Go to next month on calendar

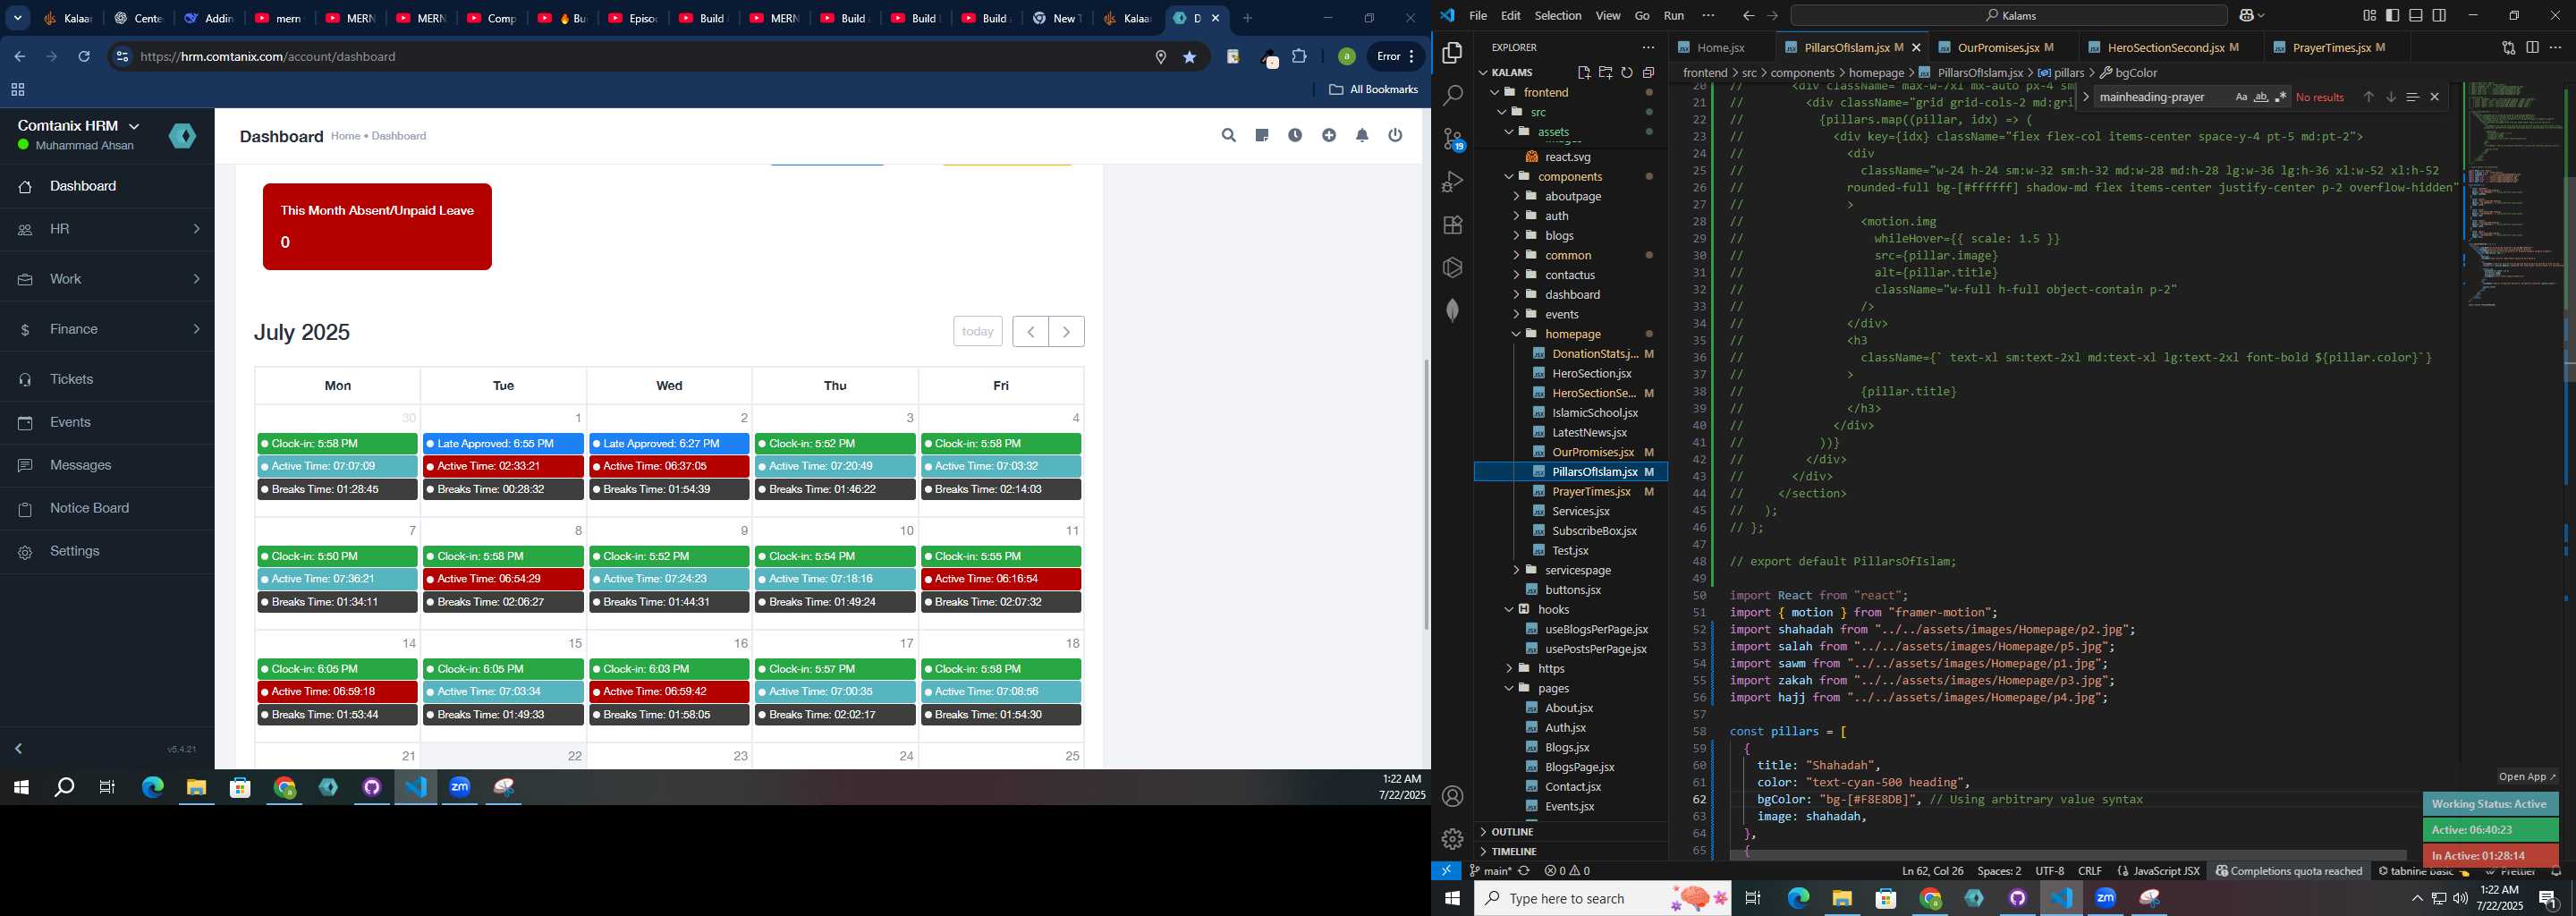coord(1067,331)
